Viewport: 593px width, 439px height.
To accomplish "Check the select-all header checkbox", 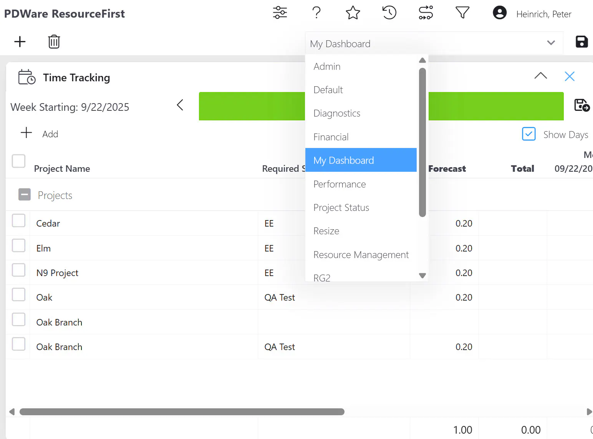I will (18, 161).
